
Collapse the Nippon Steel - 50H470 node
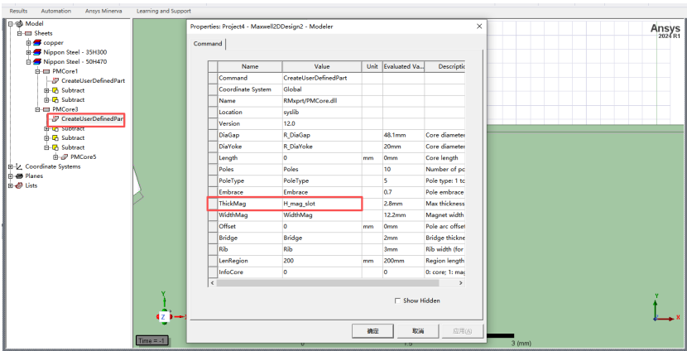pyautogui.click(x=29, y=62)
